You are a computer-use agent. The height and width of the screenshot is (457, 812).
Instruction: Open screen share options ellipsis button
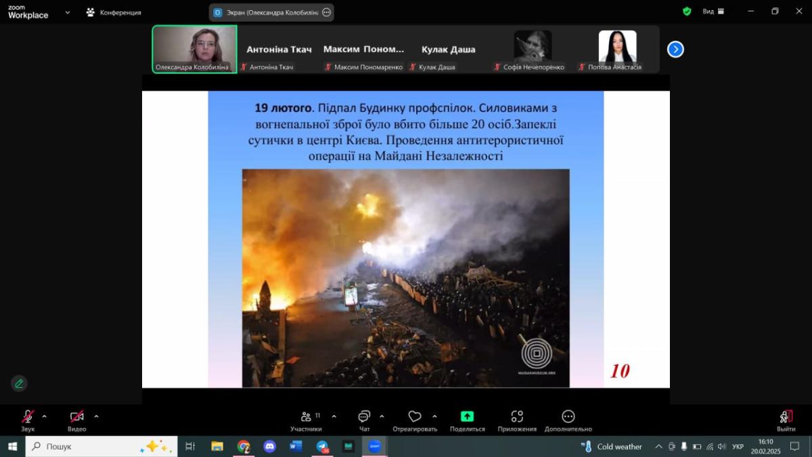pos(327,12)
